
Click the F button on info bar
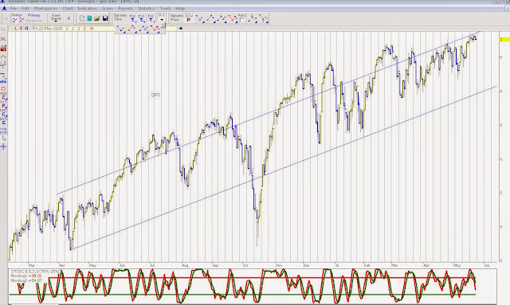(22, 29)
